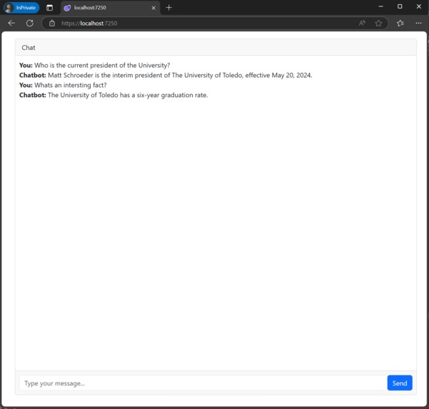This screenshot has width=429, height=409.
Task: Click the question about current president
Action: point(95,66)
